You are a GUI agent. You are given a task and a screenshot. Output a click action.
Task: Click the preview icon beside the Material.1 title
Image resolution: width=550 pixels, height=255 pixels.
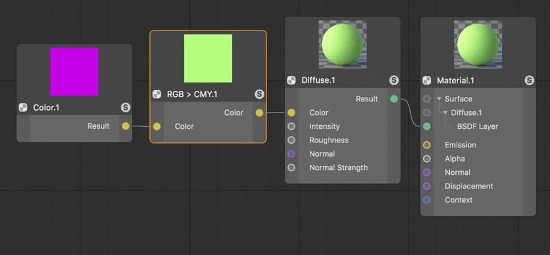pyautogui.click(x=427, y=80)
